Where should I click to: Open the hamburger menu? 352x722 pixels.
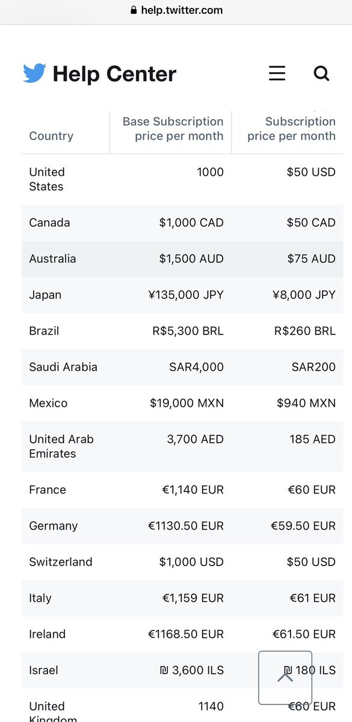[x=277, y=73]
